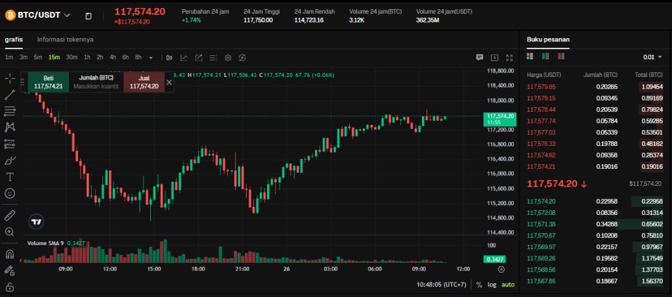Toggle the auto price scale
This screenshot has height=297, width=672.
pyautogui.click(x=508, y=285)
